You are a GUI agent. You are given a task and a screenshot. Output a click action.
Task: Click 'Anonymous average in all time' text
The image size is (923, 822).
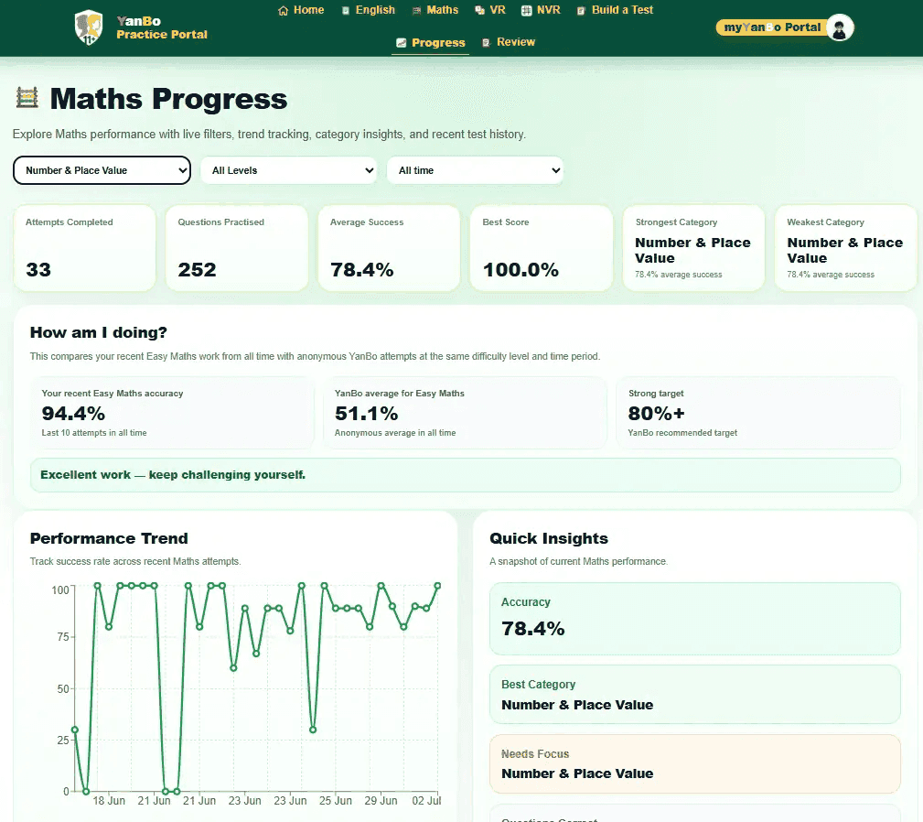[x=395, y=433]
